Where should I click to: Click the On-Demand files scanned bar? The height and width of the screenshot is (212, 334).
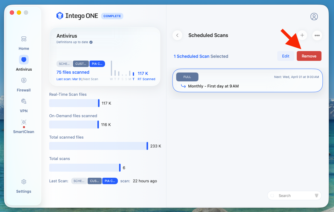click(x=74, y=125)
